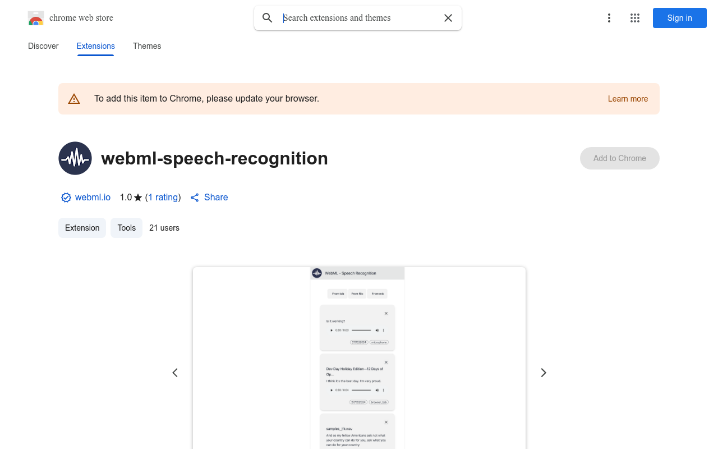Click the 21 users text
718x449 pixels.
coord(164,228)
